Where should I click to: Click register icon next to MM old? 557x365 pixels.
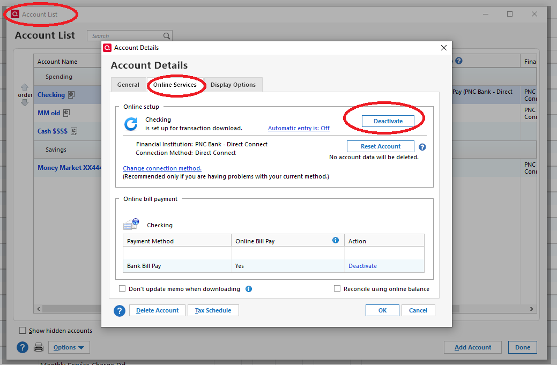[x=66, y=113]
